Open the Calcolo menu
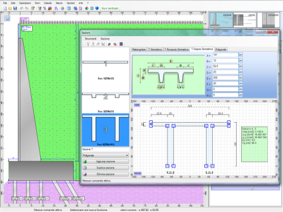This screenshot has width=283, height=212. (48, 3)
